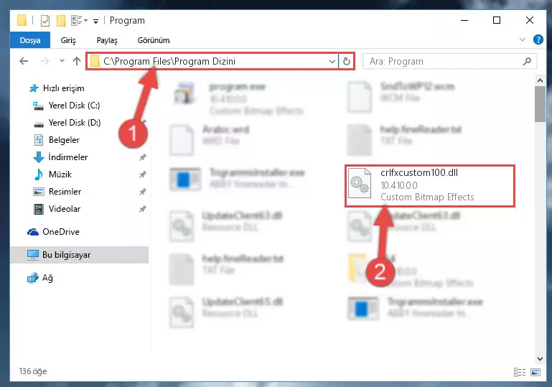Click the pin icon beside İndirmeler
The image size is (552, 387).
coord(142,157)
